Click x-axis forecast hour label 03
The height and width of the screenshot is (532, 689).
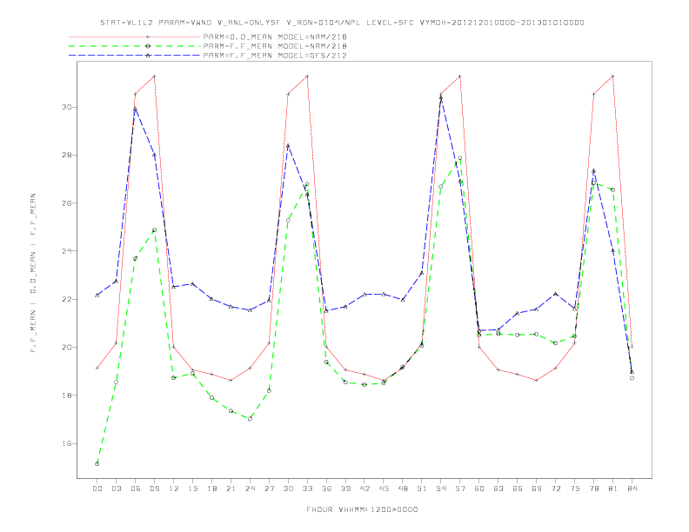[116, 489]
